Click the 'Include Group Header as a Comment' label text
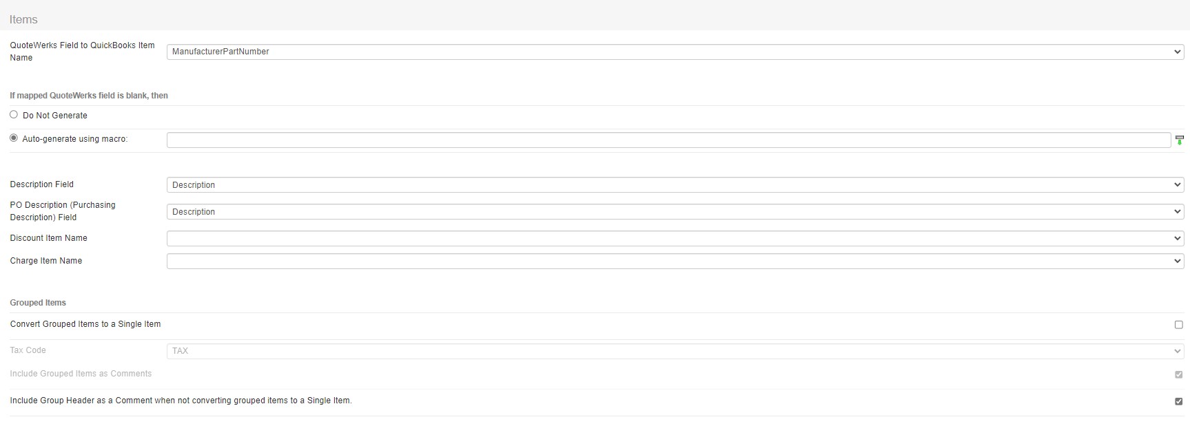Screen dimensions: 1190x437 (x=181, y=401)
